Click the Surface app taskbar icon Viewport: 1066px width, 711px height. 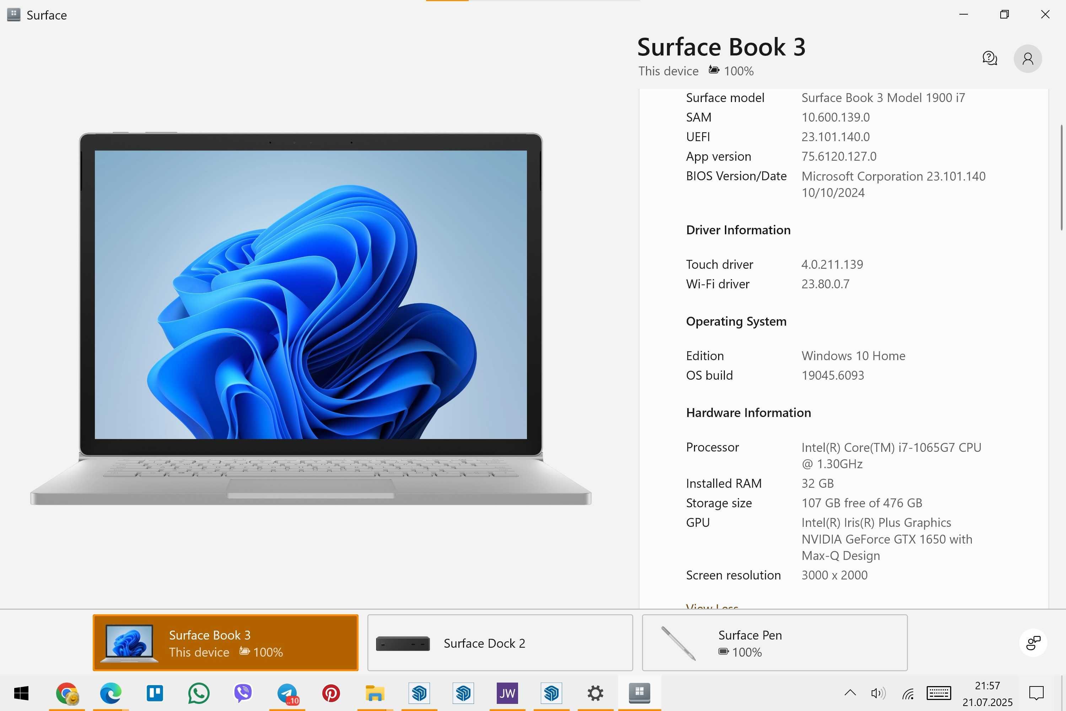[x=640, y=693]
